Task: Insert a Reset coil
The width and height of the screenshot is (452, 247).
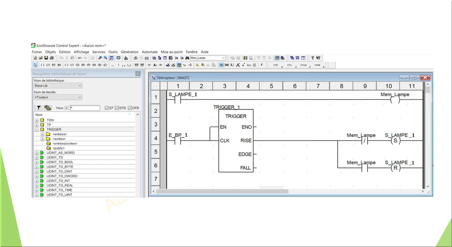Action: tap(83, 65)
